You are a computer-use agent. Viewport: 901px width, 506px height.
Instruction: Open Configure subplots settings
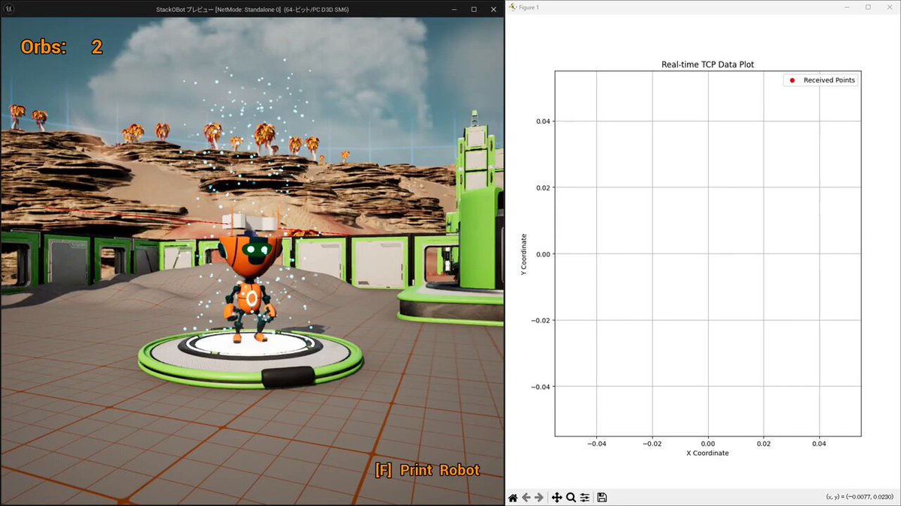pos(584,498)
